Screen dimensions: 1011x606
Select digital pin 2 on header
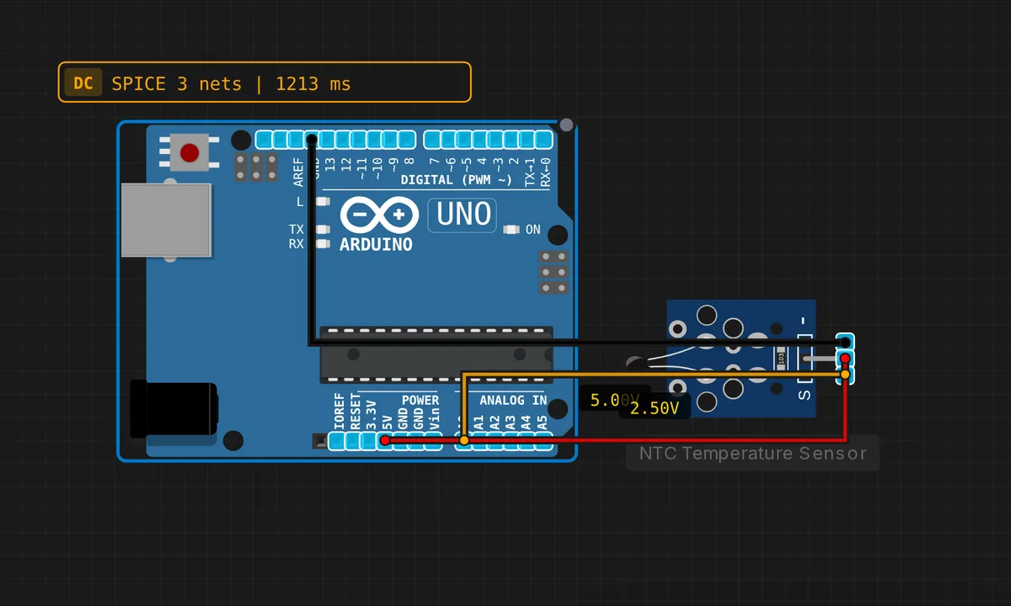tap(512, 140)
